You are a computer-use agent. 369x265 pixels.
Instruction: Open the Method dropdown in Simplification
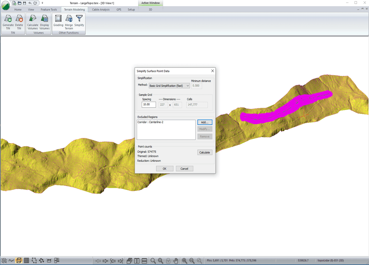169,86
